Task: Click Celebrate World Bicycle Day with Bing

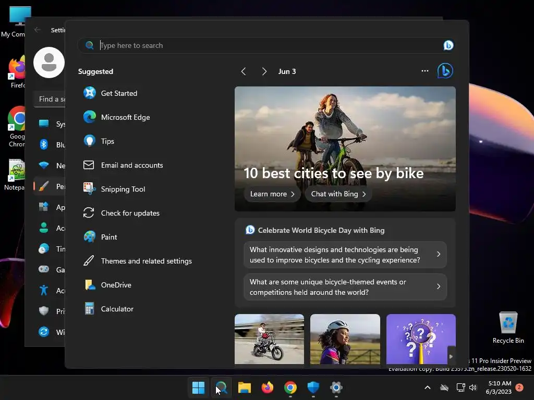Action: (321, 230)
